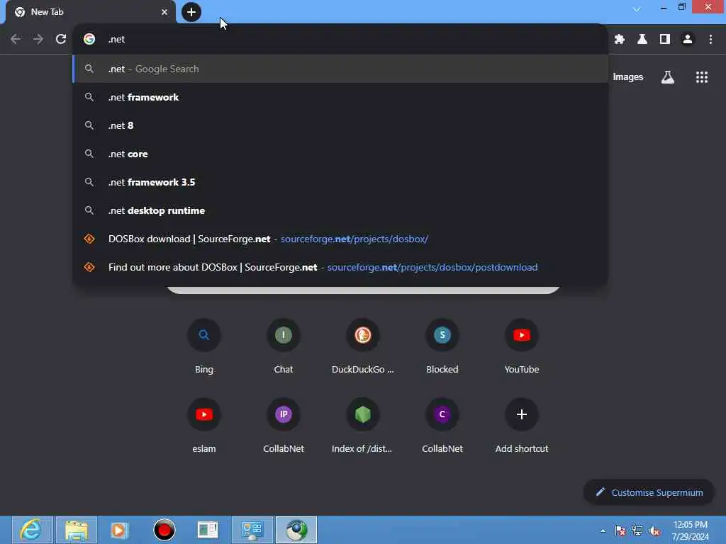Click the reload page icon
Viewport: 726px width, 544px height.
pos(61,40)
